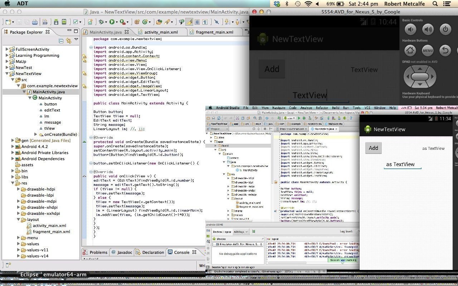Screen dimensions: 458x286
Task: Click TextView edit field in top emulator
Action: tap(318, 95)
